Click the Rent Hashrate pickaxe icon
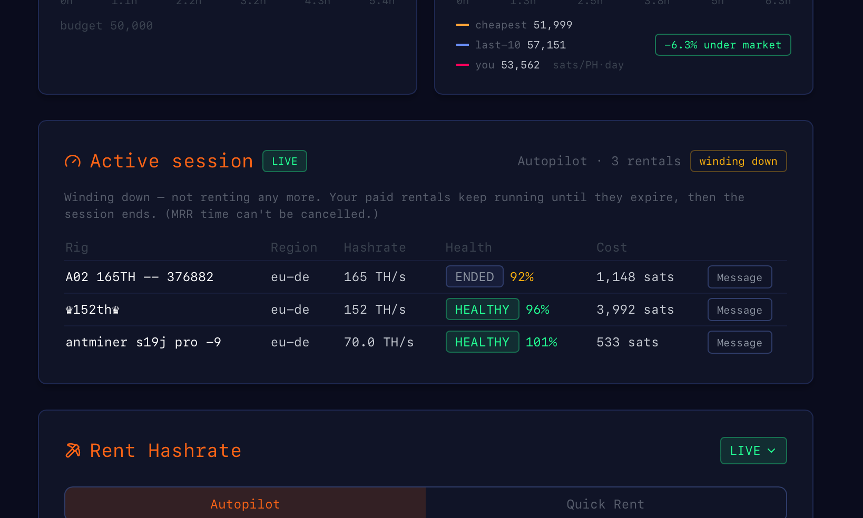 click(73, 451)
